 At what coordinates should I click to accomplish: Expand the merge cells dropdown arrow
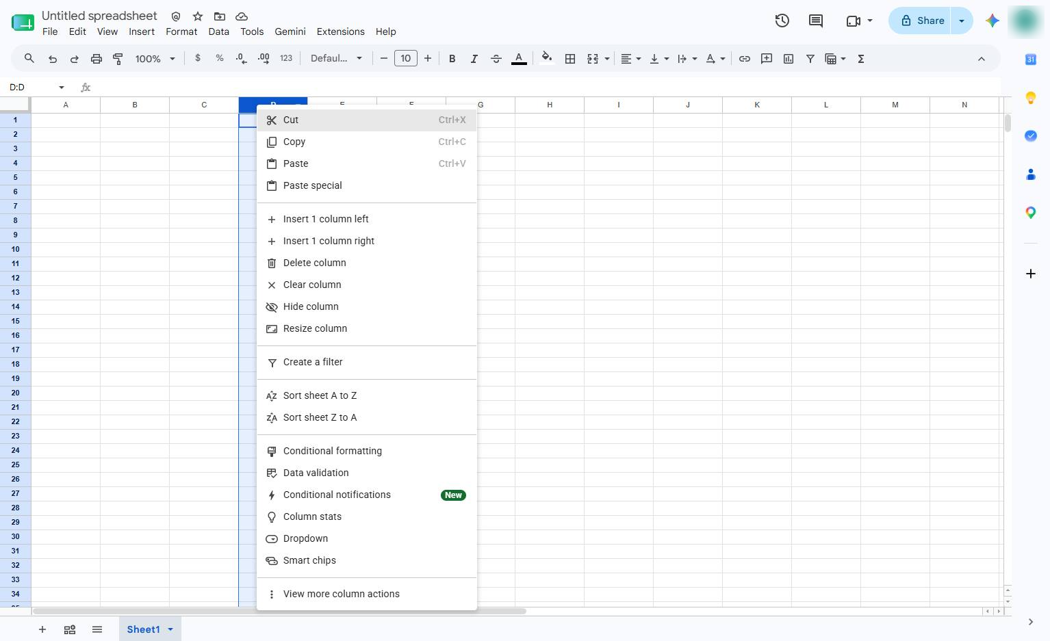point(606,59)
